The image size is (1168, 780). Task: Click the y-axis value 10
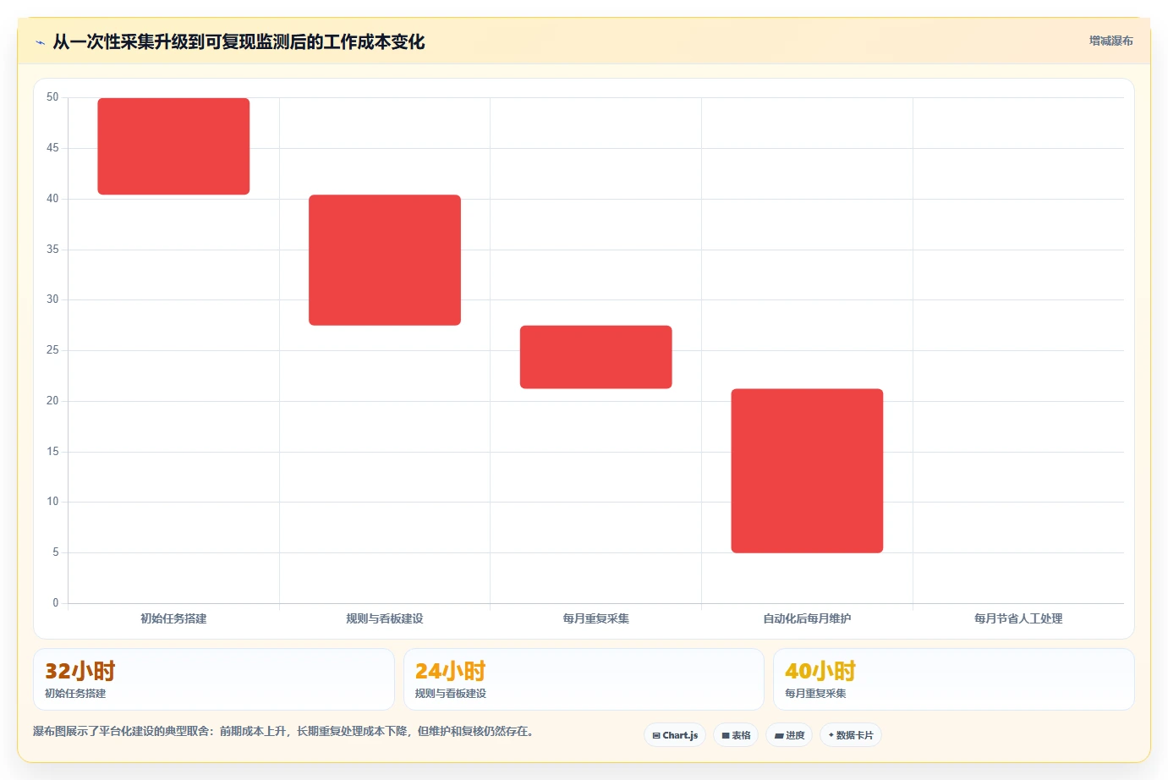(x=52, y=502)
